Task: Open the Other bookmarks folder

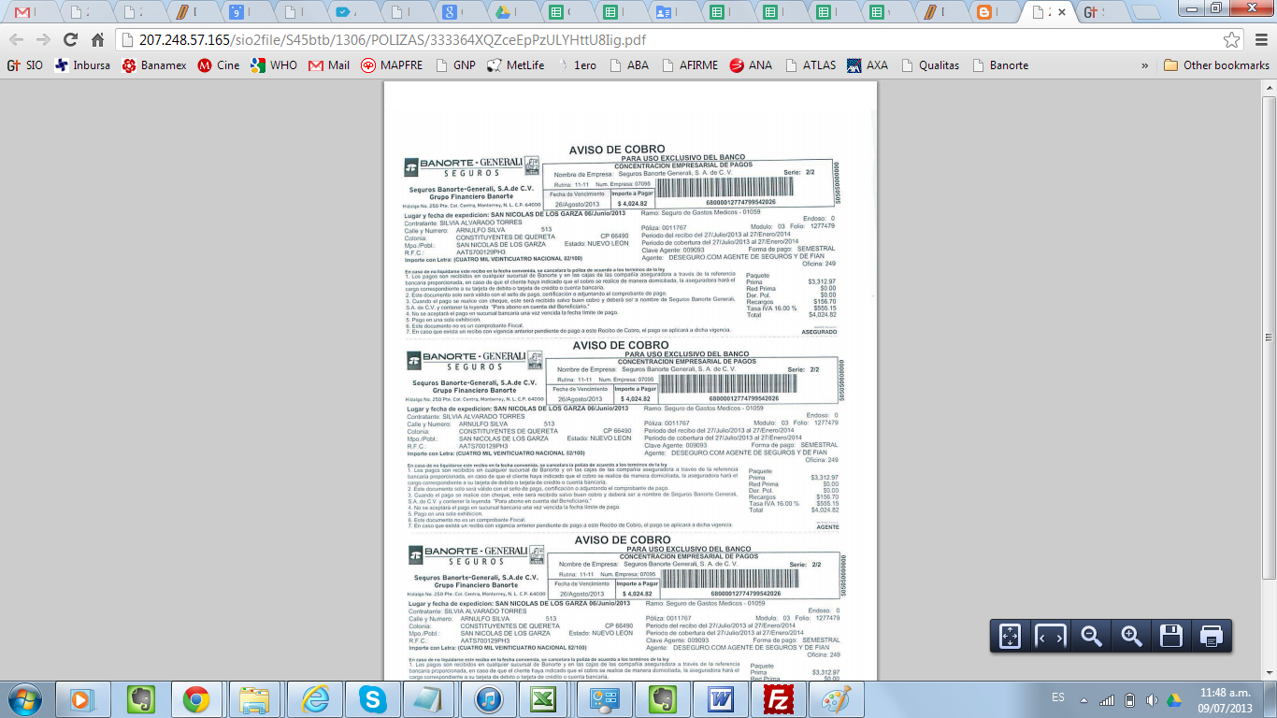Action: (1216, 65)
